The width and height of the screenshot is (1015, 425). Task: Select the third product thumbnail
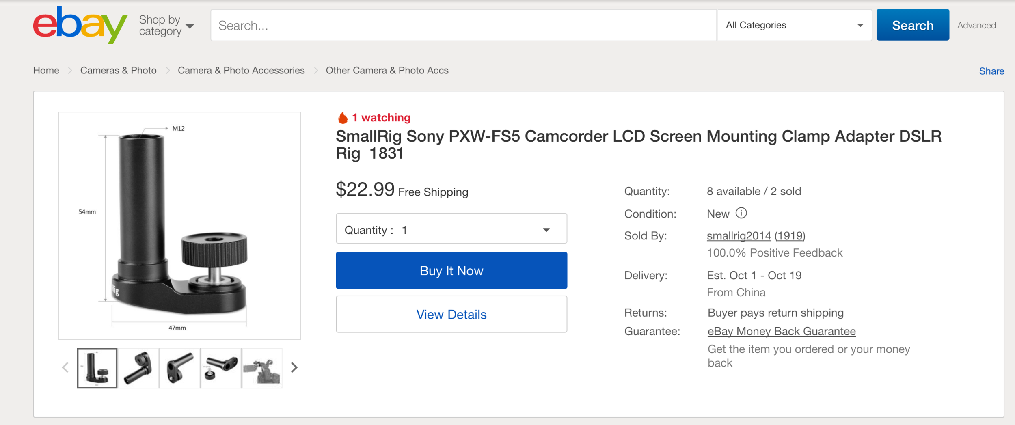tap(179, 368)
